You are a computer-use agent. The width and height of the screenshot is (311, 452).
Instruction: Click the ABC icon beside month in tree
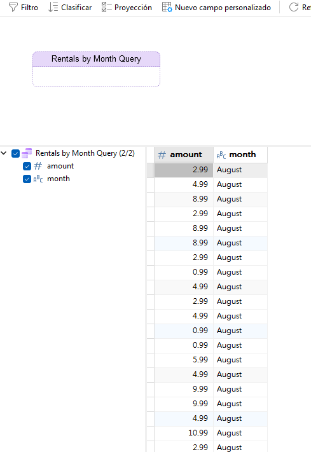[38, 179]
